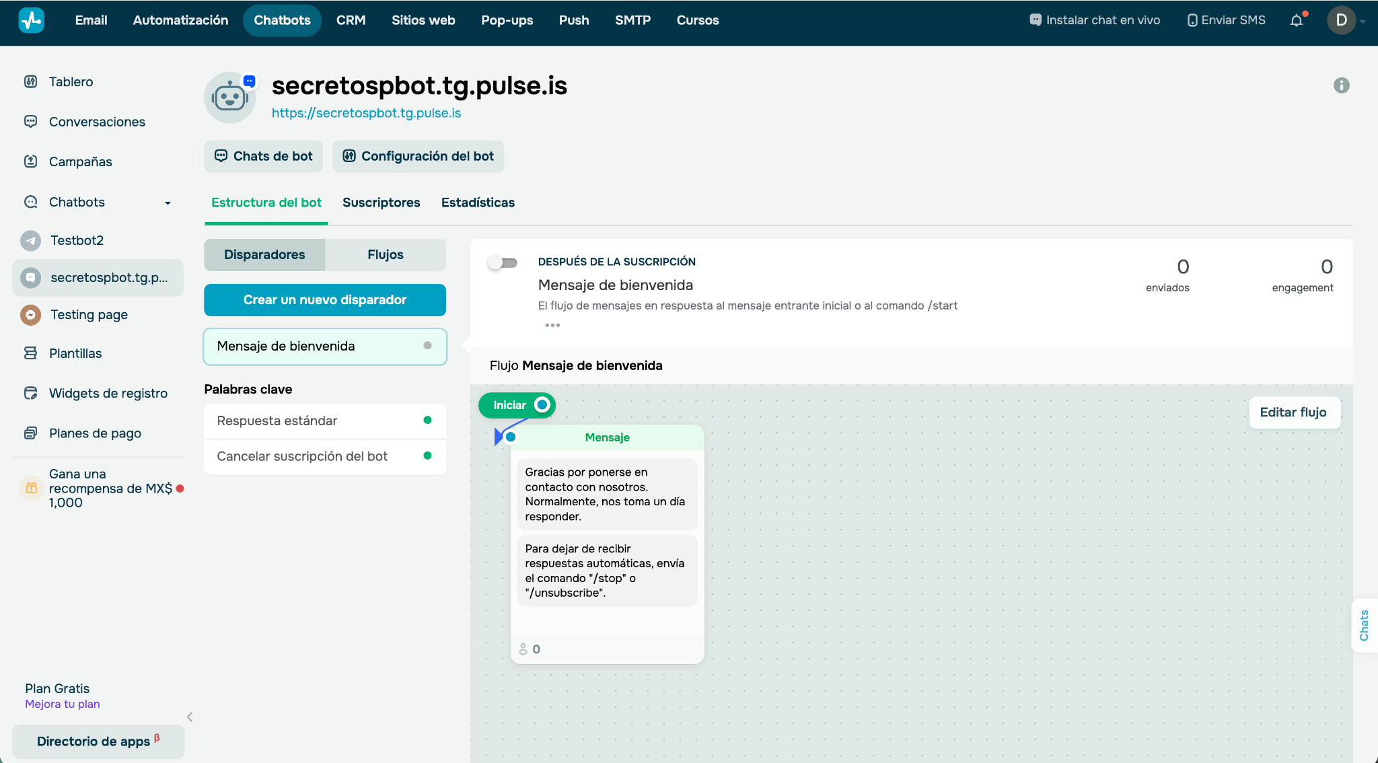Click the Widgets de registro icon
Image resolution: width=1378 pixels, height=763 pixels.
30,393
